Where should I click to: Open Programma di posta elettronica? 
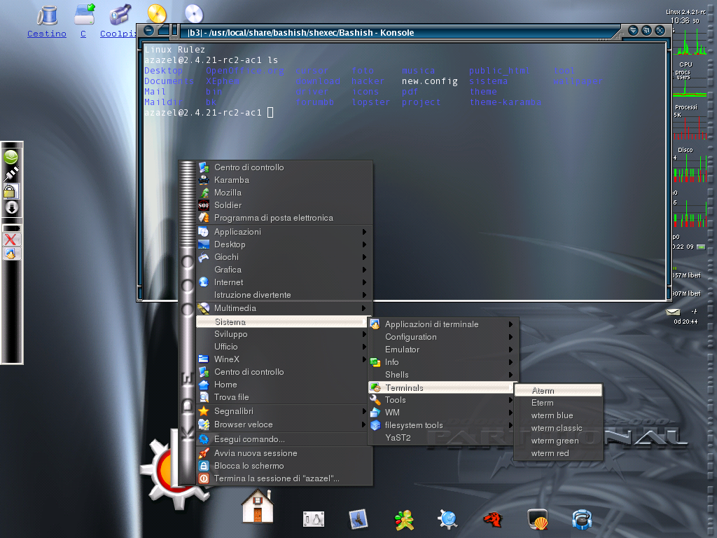point(284,219)
